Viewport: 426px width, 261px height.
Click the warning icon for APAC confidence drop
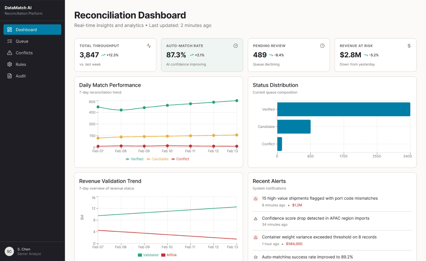[256, 219]
